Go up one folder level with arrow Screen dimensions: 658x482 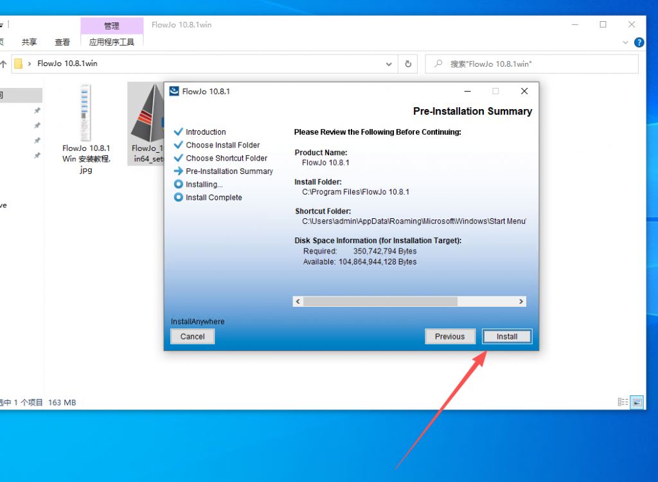point(4,64)
